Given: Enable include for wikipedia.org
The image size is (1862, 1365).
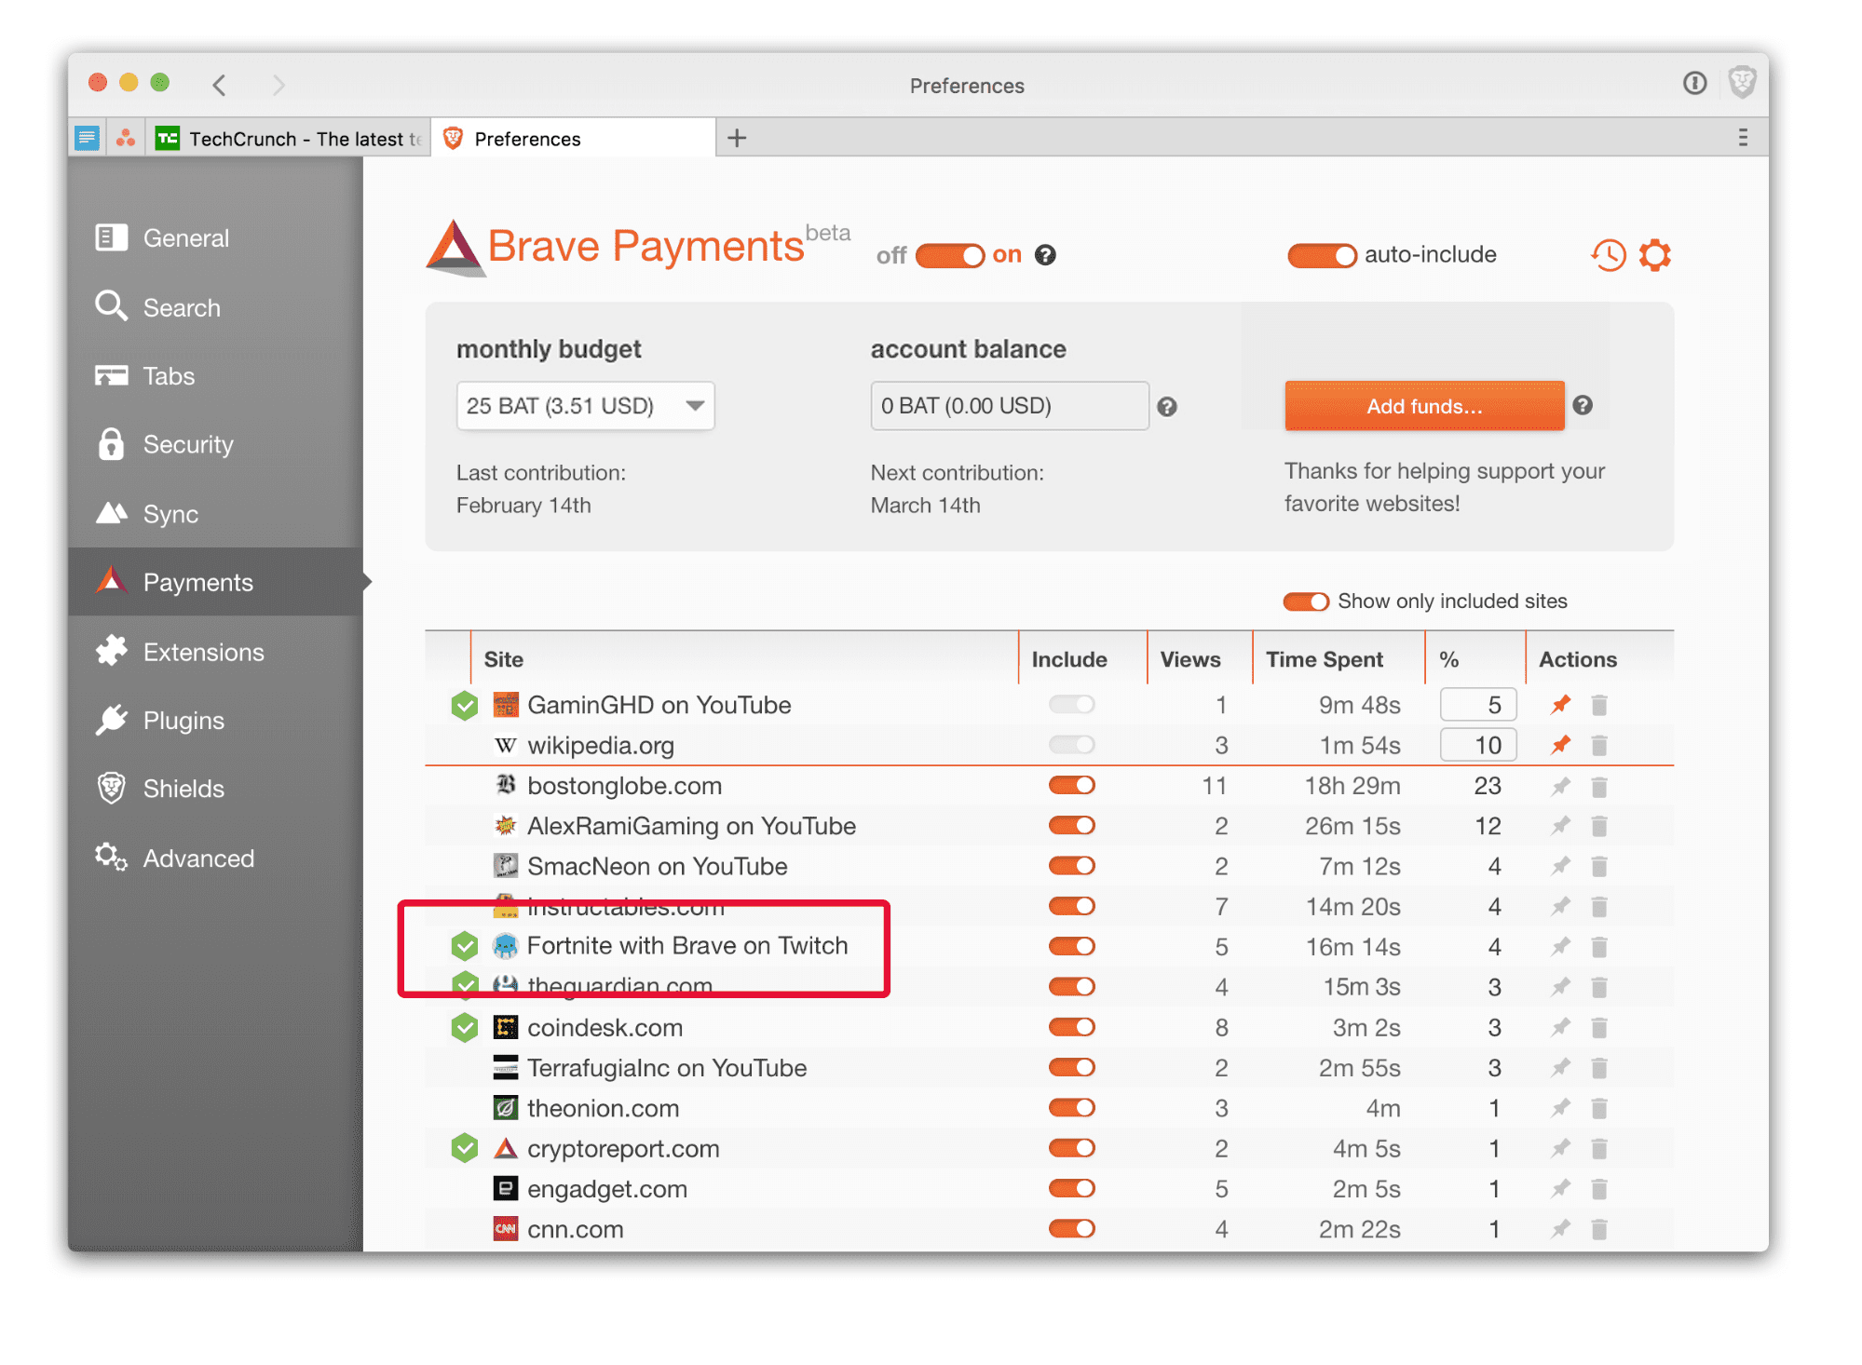Looking at the screenshot, I should click(1071, 745).
